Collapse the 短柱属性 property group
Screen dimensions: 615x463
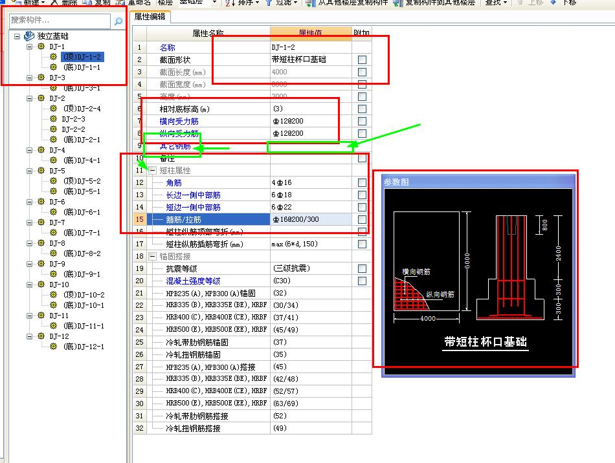(x=152, y=171)
